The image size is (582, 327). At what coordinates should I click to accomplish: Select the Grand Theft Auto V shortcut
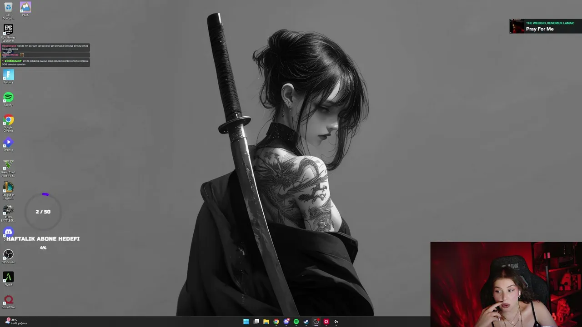click(x=8, y=168)
